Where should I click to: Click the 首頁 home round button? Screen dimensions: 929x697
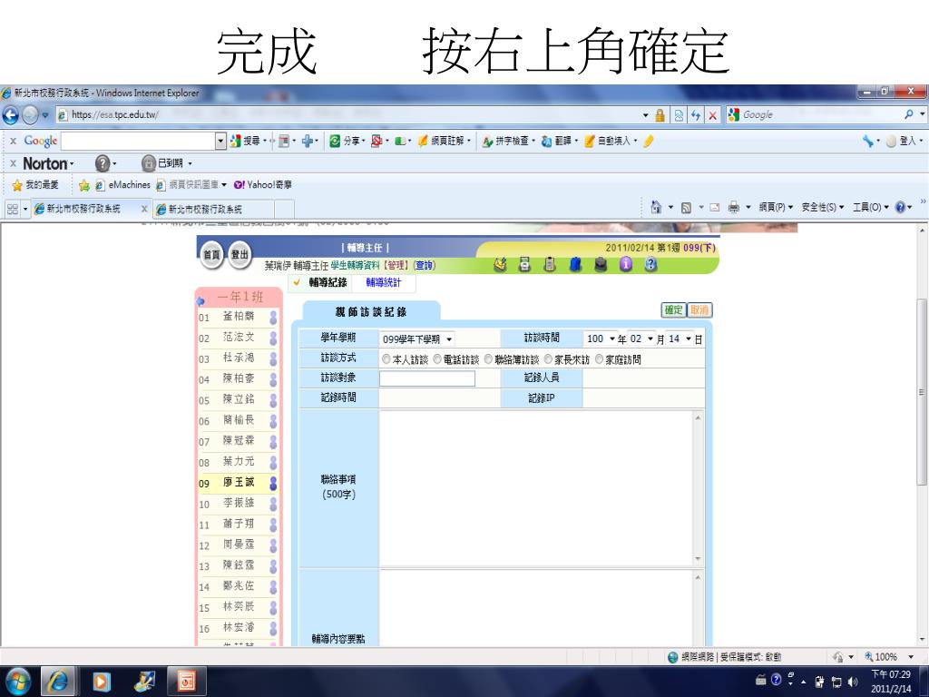coord(210,255)
